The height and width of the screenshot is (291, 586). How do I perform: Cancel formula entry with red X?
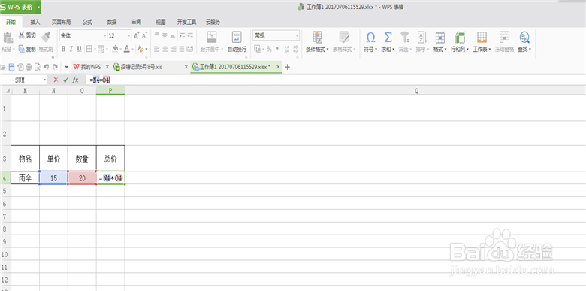point(56,80)
